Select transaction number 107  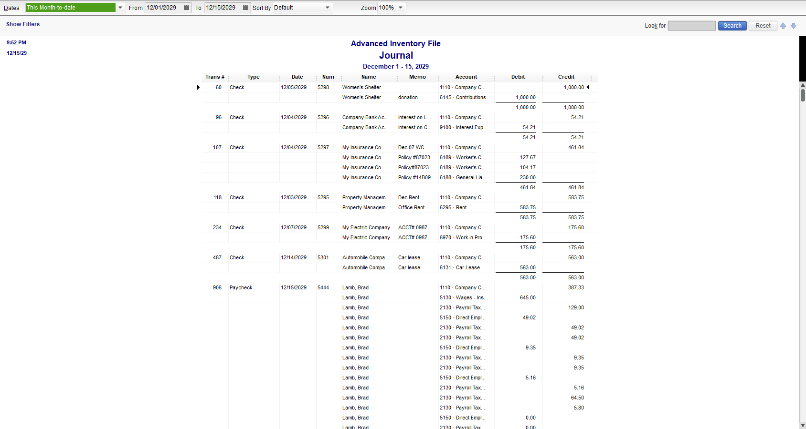pyautogui.click(x=217, y=147)
